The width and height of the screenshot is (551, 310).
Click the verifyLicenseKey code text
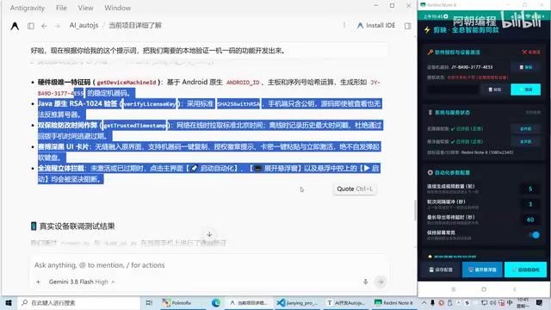click(149, 104)
